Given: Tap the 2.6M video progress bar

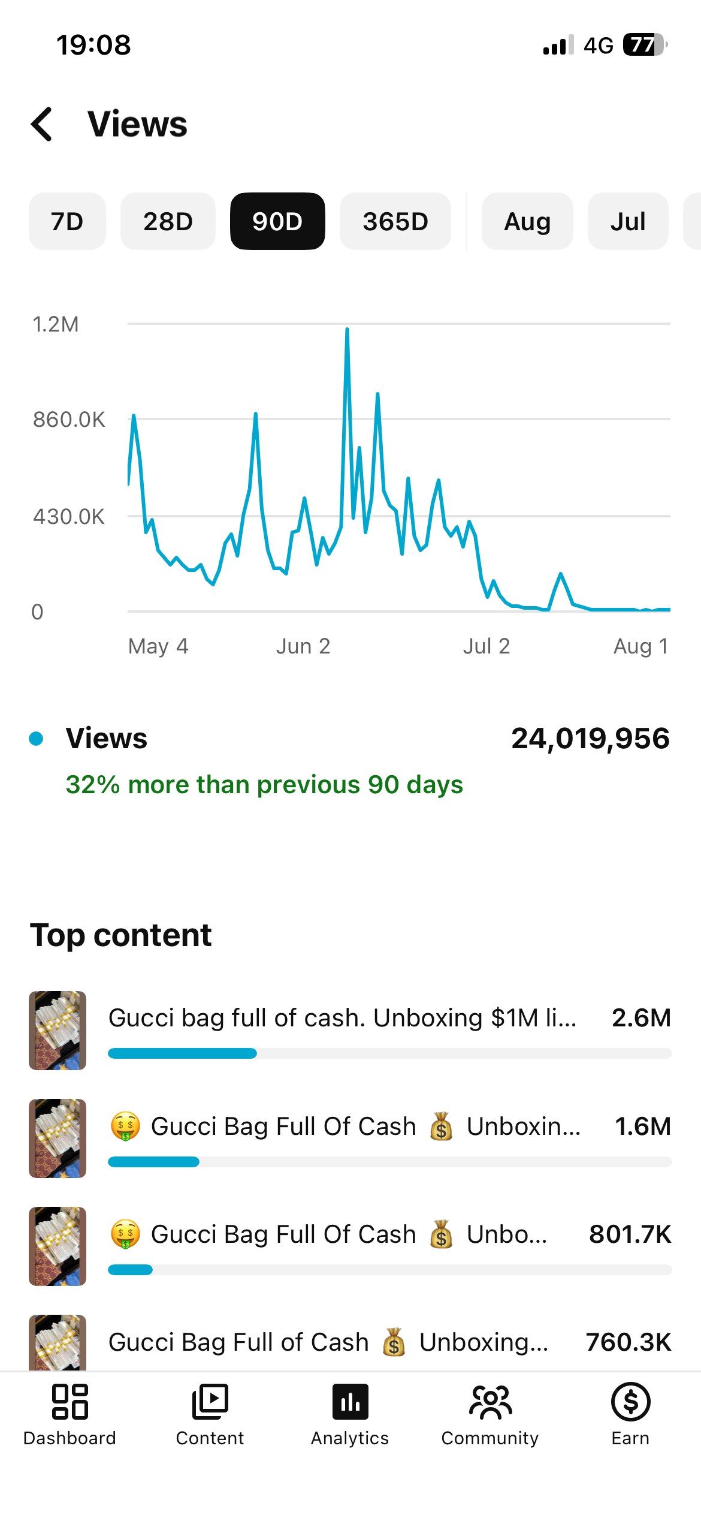Looking at the screenshot, I should click(390, 1053).
